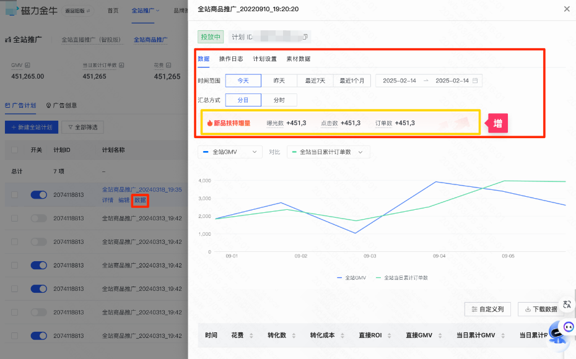Open 首页 in top navigation
This screenshot has height=359, width=576.
(113, 11)
